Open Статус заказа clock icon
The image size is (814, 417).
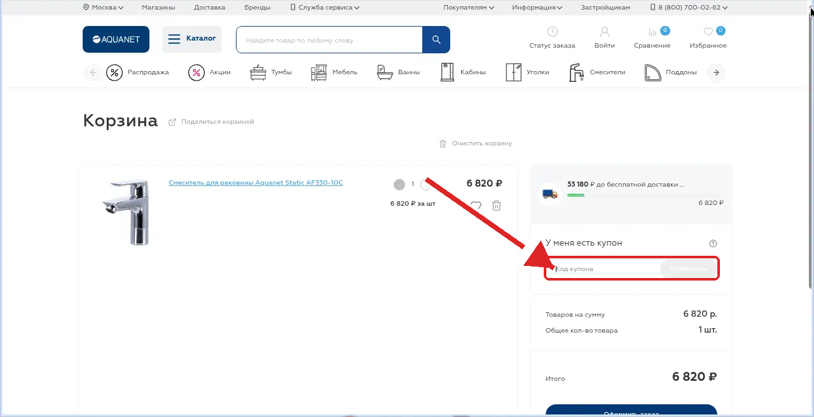[x=552, y=32]
